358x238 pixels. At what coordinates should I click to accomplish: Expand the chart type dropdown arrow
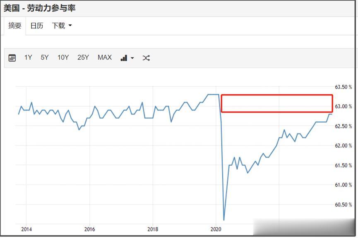pyautogui.click(x=132, y=58)
